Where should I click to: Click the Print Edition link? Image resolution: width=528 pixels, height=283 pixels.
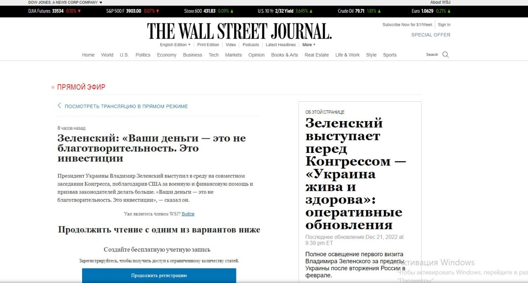208,44
